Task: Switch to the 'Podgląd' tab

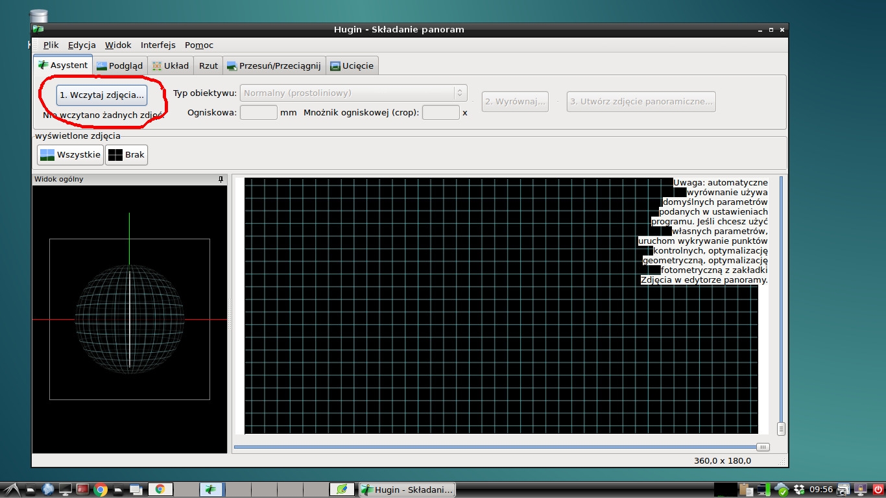Action: tap(119, 65)
